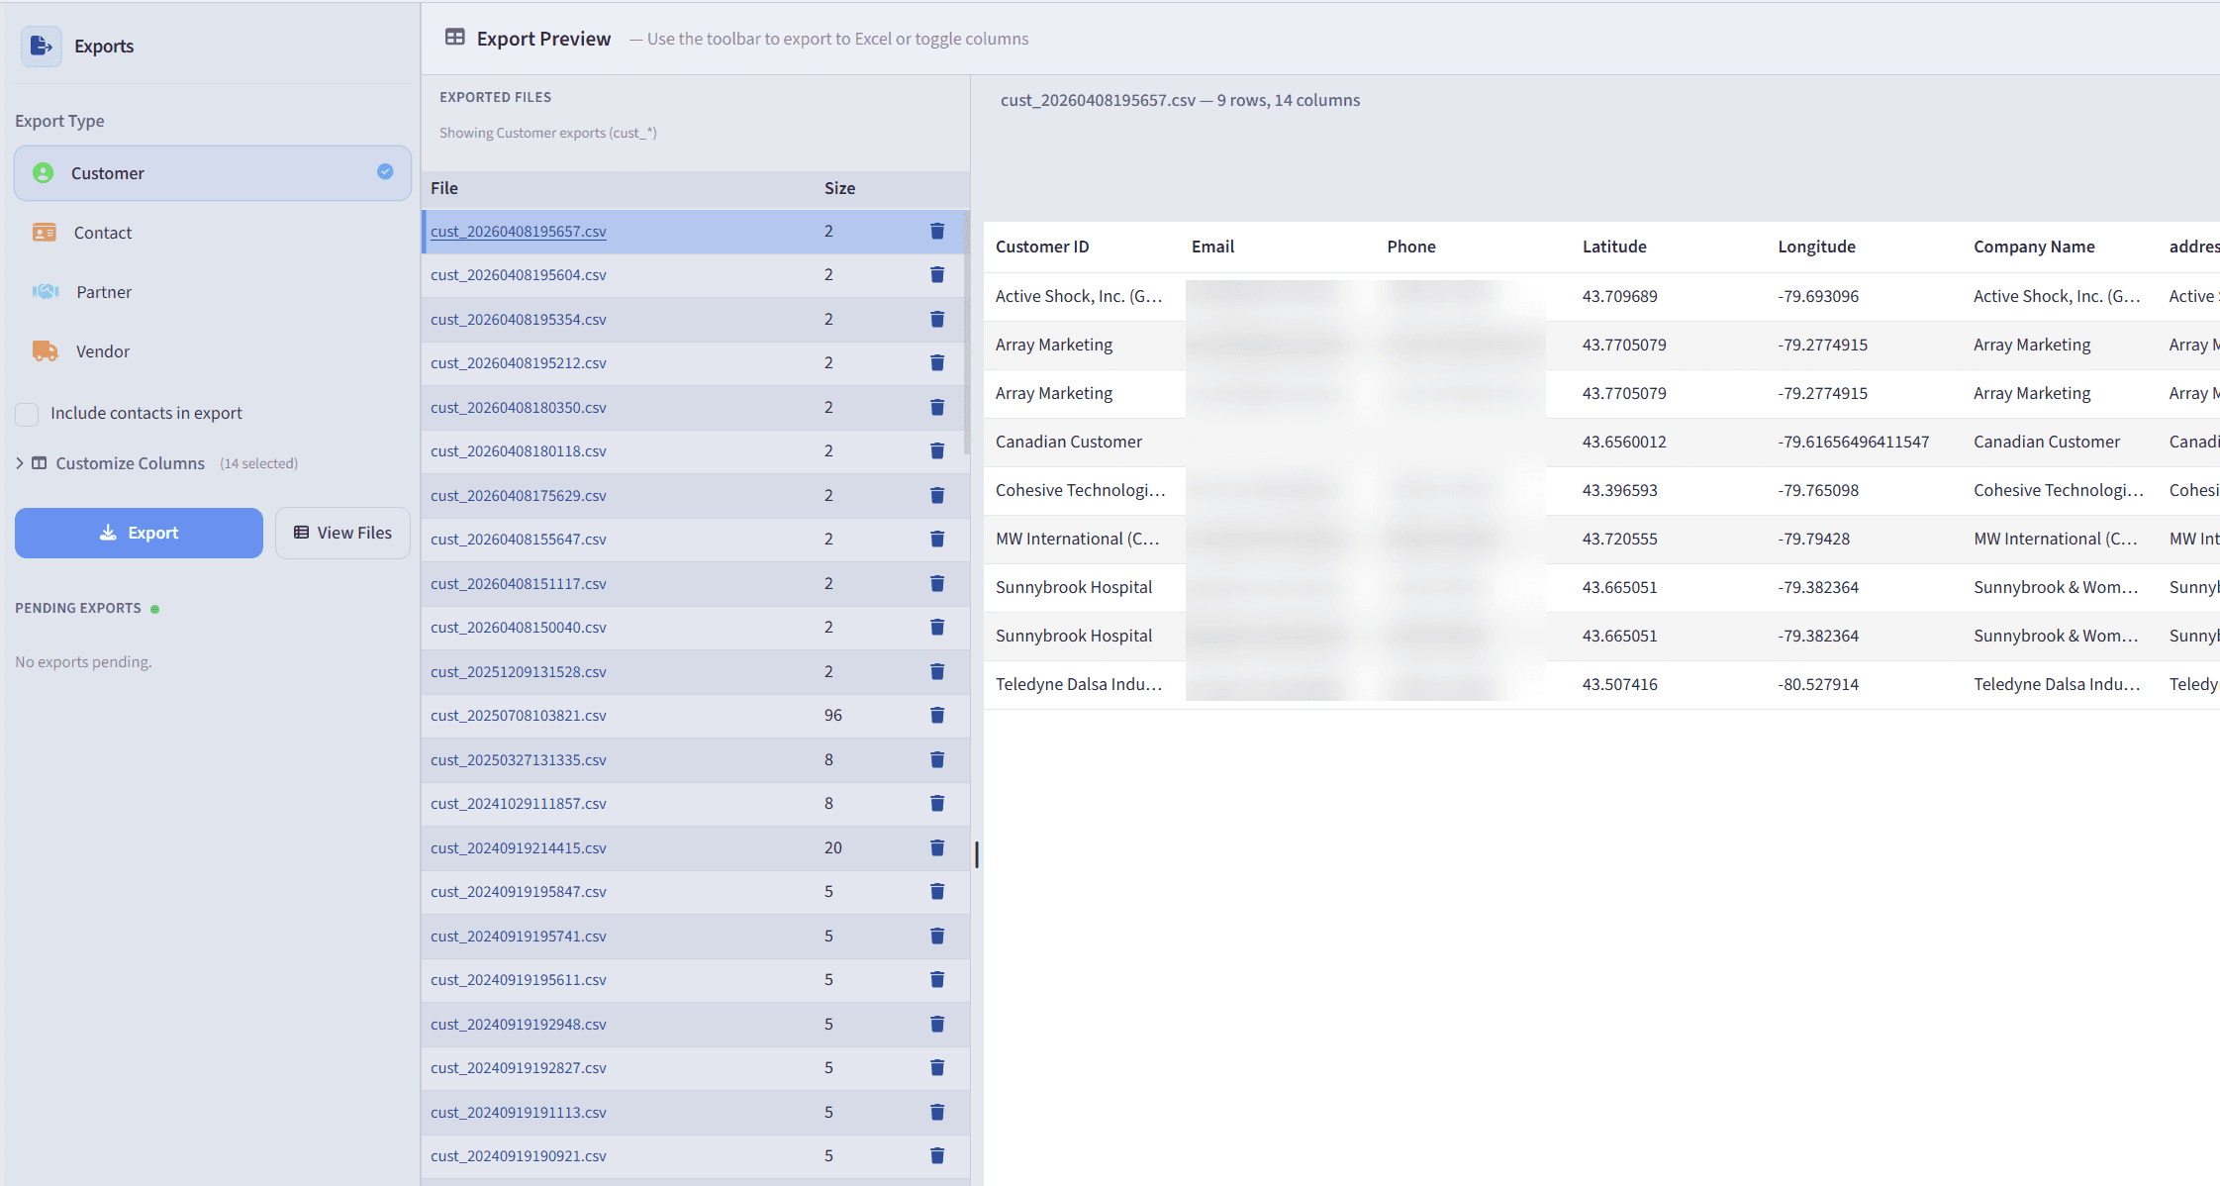Delete file cust_20240919192948.csv with trash icon
Image resolution: width=2220 pixels, height=1186 pixels.
pos(937,1024)
